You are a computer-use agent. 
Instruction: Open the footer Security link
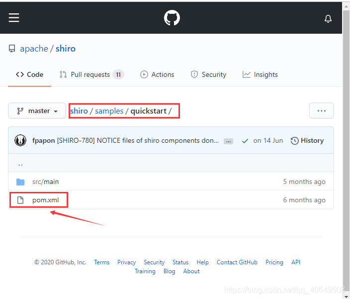(x=154, y=262)
